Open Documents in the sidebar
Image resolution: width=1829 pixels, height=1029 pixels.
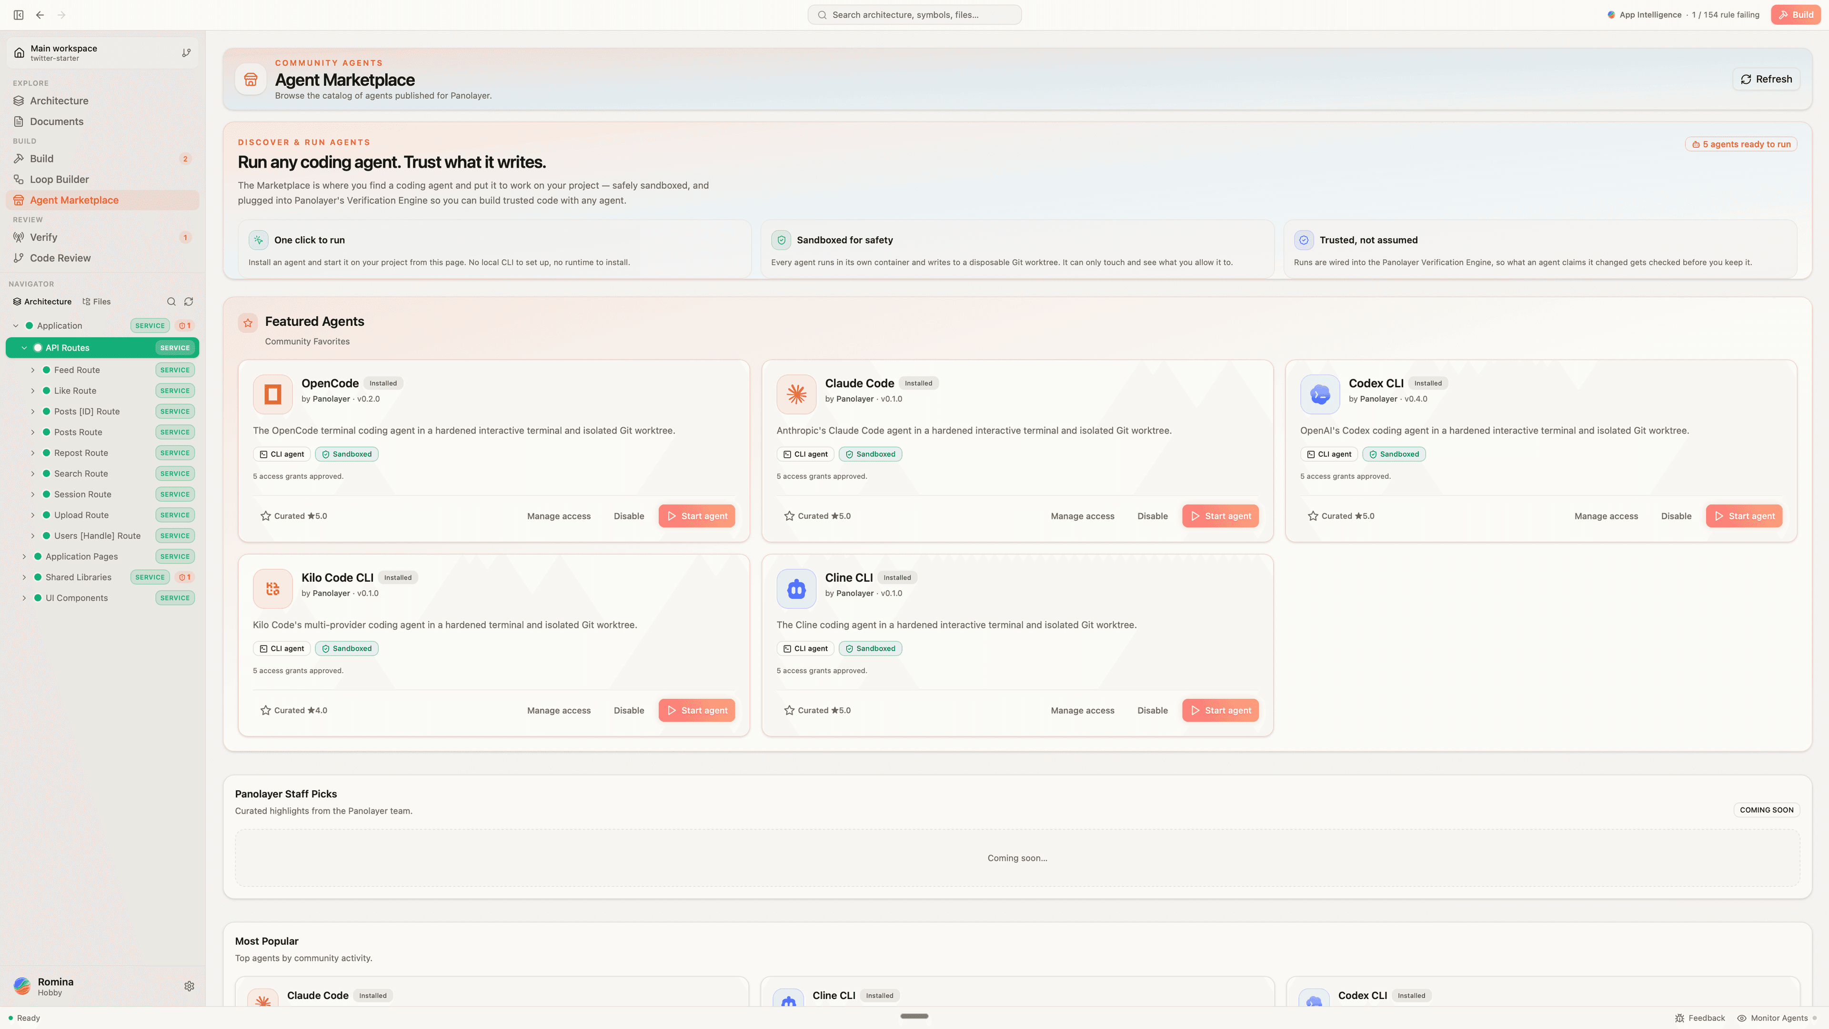(102, 121)
